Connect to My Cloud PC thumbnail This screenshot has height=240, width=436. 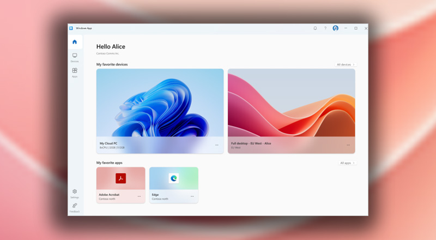click(160, 103)
